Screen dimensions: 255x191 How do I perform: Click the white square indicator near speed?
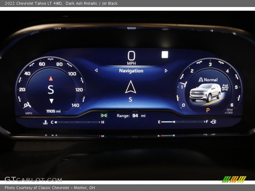pyautogui.click(x=165, y=54)
